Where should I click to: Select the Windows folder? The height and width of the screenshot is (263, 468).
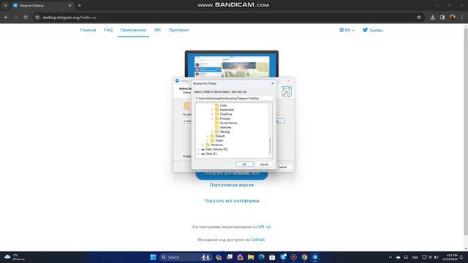pyautogui.click(x=216, y=145)
